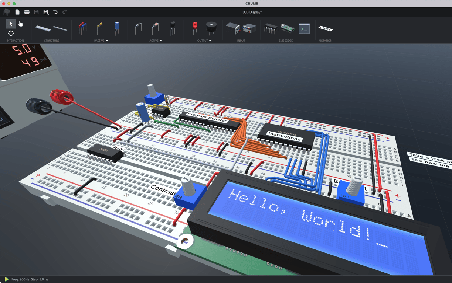Switch to the hand interact mode

[x=20, y=24]
